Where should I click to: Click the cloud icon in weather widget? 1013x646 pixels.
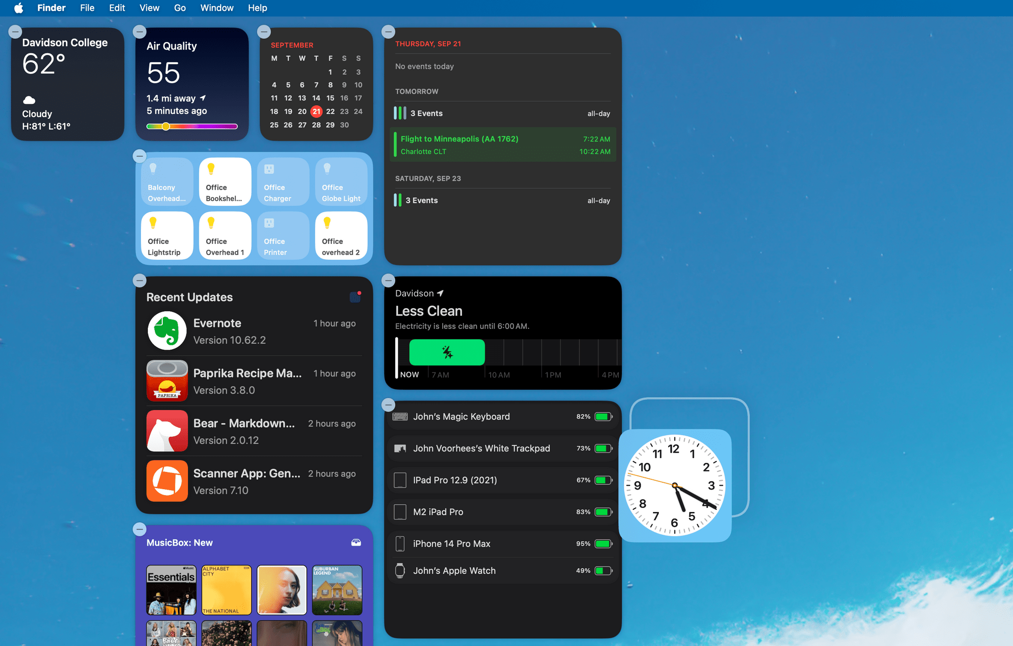(x=29, y=100)
